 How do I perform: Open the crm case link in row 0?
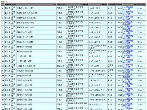pyautogui.click(x=128, y=8)
